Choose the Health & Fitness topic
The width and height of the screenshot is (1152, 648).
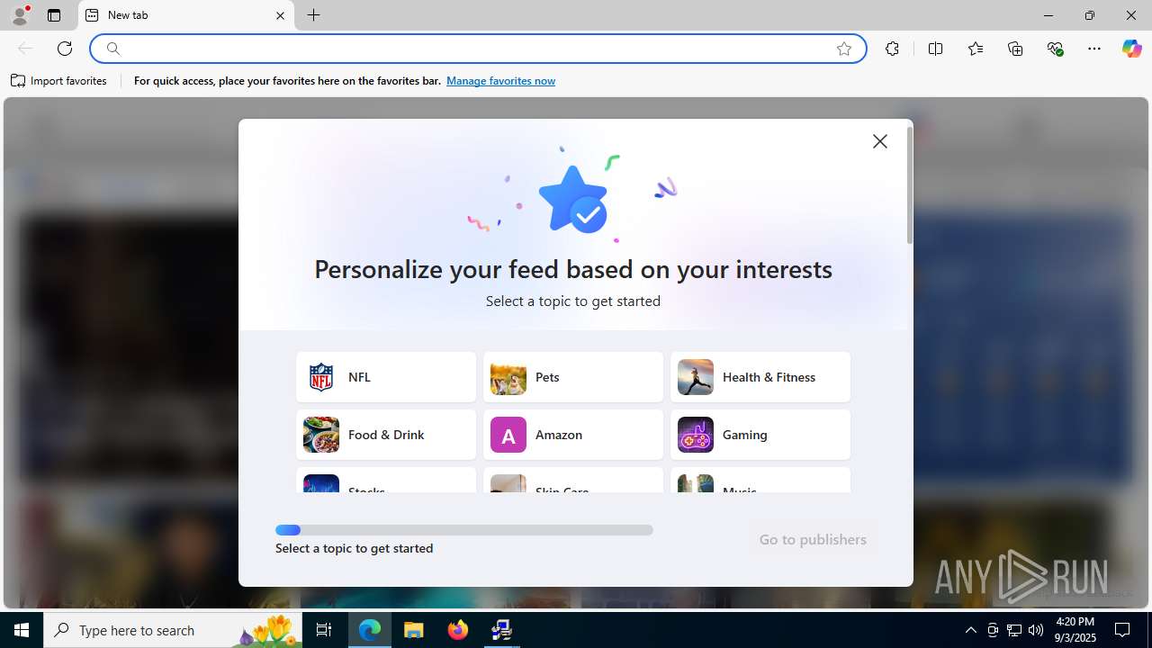(x=760, y=377)
